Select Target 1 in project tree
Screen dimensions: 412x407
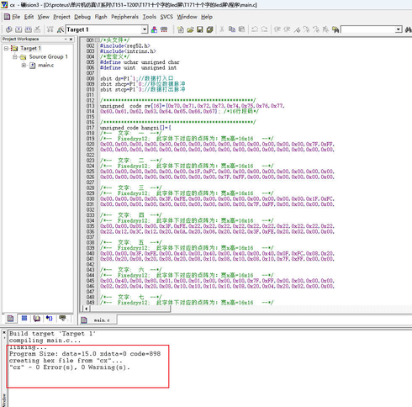point(30,48)
